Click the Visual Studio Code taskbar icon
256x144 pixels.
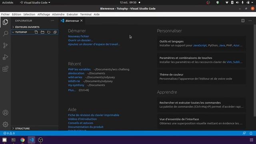click(31, 140)
